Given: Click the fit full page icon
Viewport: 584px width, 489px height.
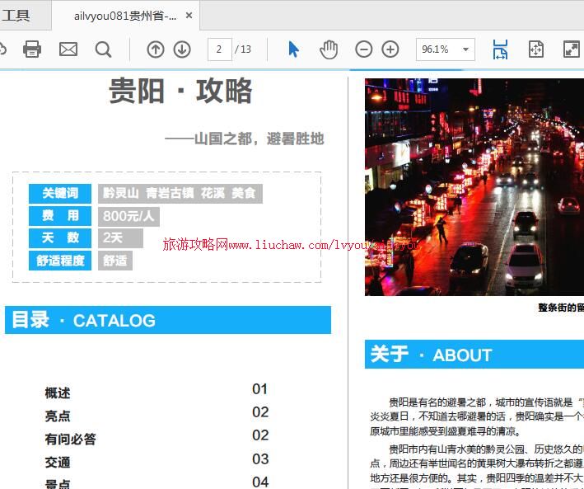Looking at the screenshot, I should point(535,49).
